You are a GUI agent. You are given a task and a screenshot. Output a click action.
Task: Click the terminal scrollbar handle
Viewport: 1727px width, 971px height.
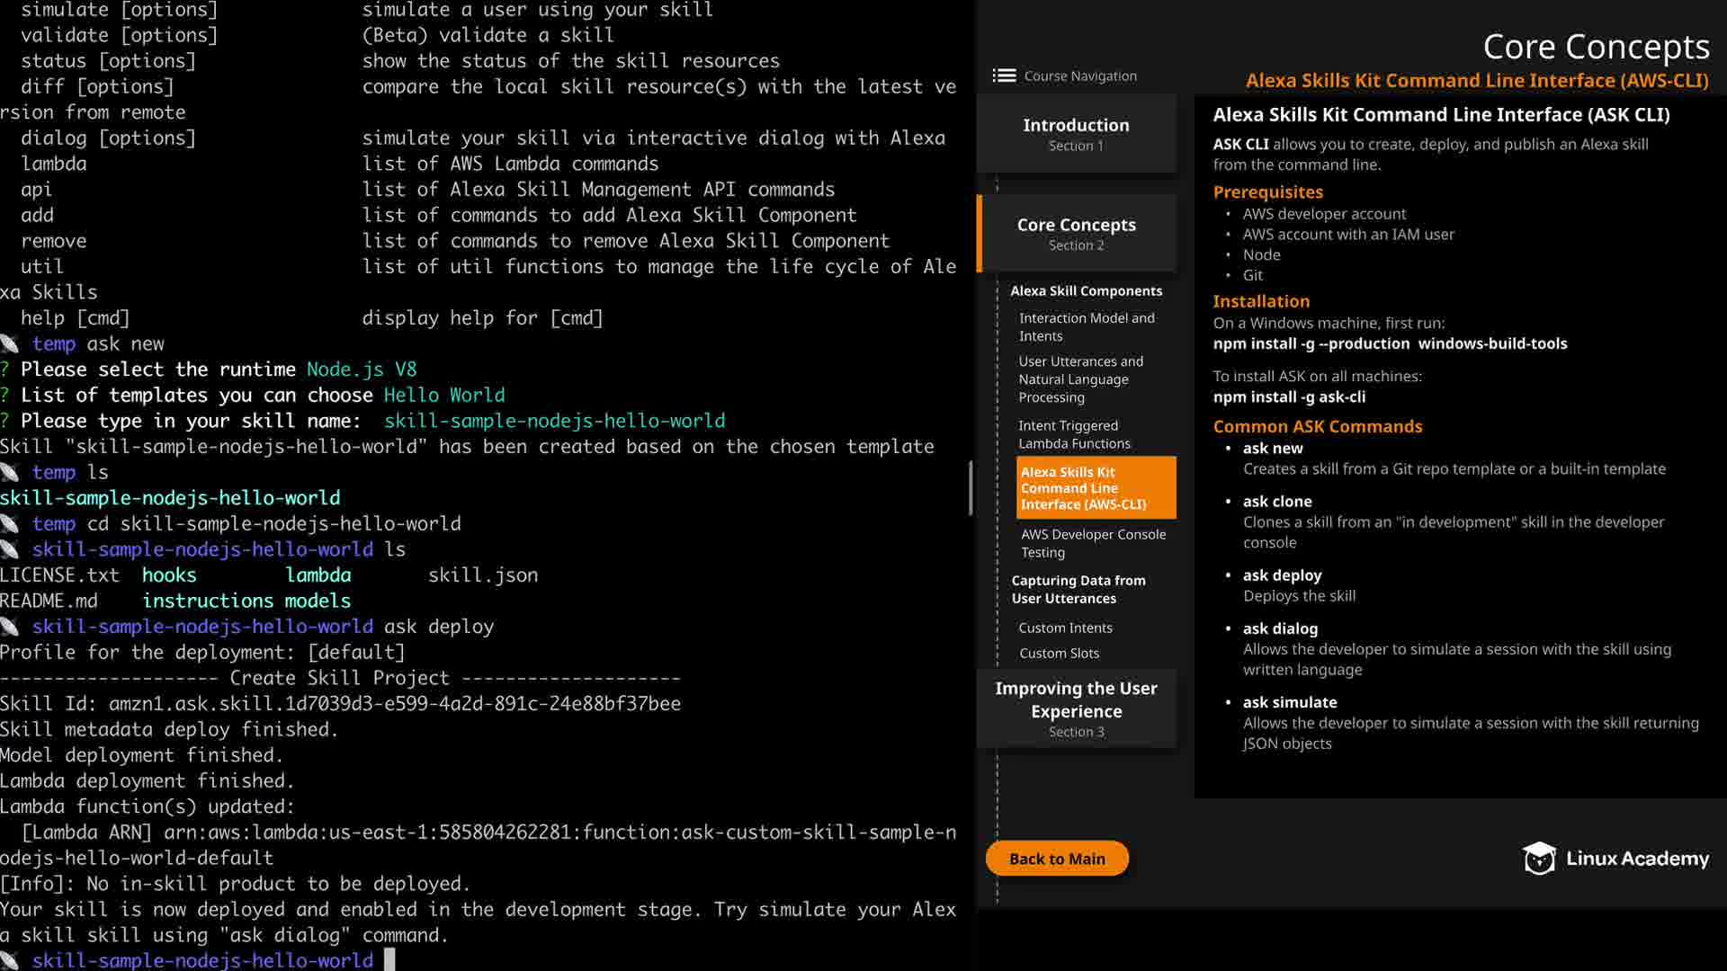[x=971, y=488]
